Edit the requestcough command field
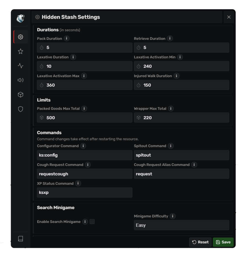Viewport: 246px width, 255px height. [x=84, y=174]
